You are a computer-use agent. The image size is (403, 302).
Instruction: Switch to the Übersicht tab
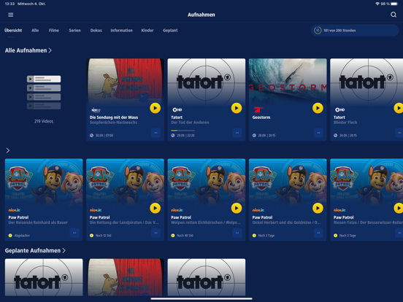coord(13,31)
